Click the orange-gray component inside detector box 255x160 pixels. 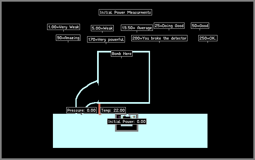click(134, 117)
